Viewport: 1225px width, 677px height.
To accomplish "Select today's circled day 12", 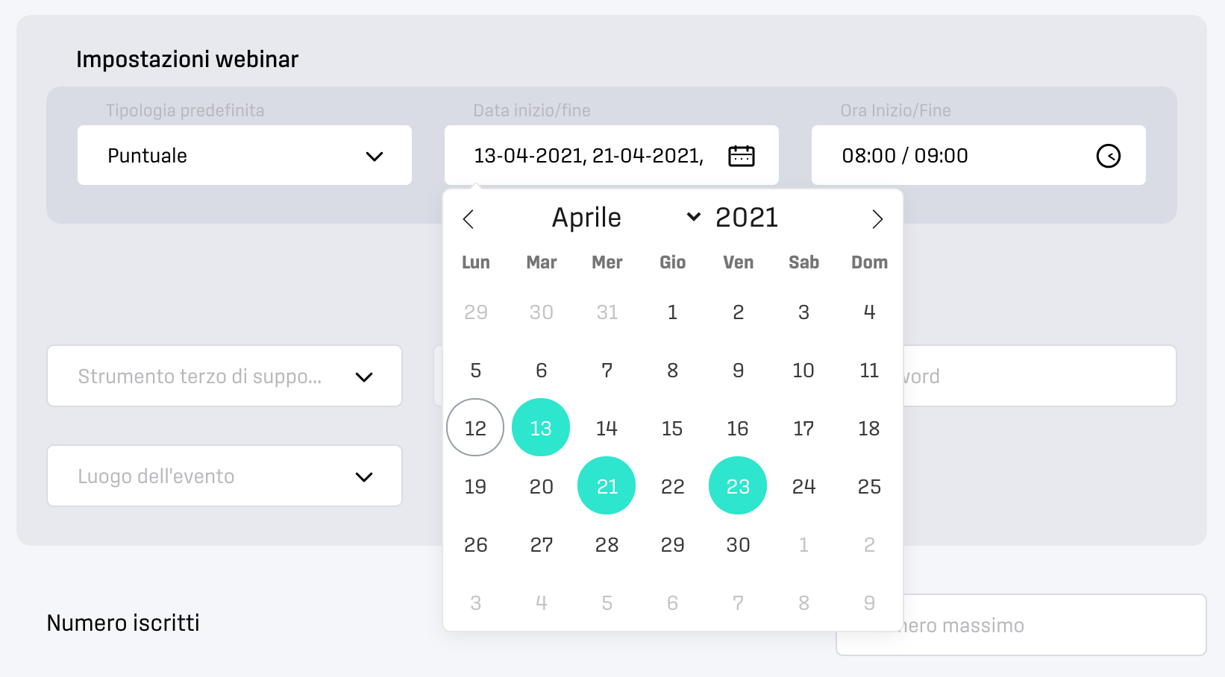I will pos(475,427).
